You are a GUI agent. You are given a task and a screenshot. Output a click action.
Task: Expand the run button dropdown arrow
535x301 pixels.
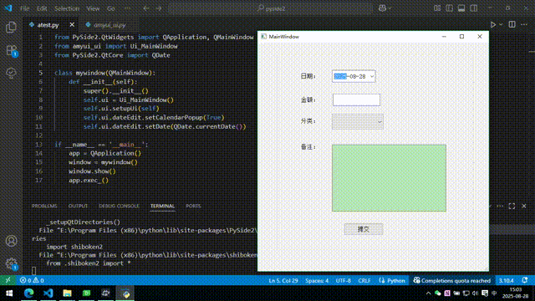[501, 24]
